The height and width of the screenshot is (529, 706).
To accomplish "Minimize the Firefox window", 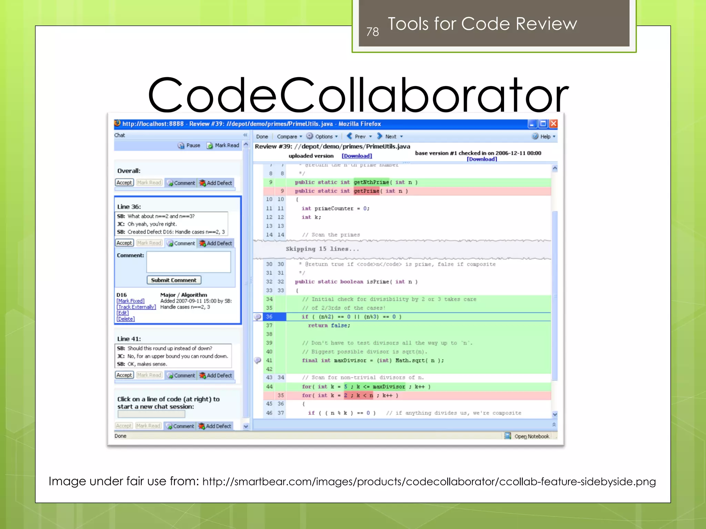I will click(532, 124).
